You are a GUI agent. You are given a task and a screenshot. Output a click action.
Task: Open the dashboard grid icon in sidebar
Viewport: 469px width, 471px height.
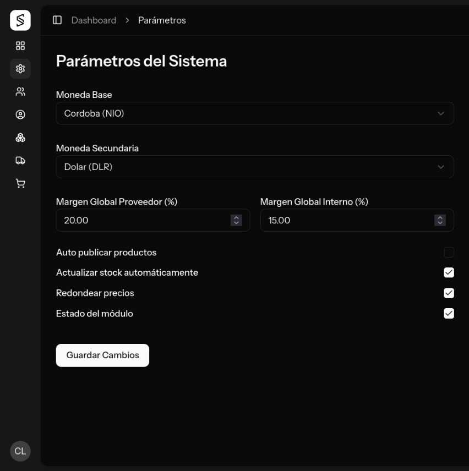20,46
